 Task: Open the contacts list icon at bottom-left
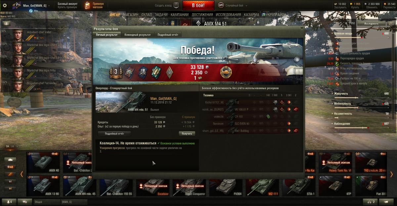[9, 201]
